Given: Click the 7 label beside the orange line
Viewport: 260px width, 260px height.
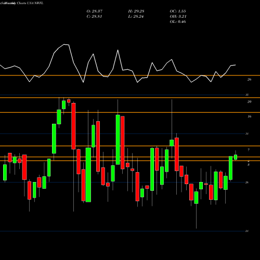Looking at the screenshot, I should click(x=249, y=150).
